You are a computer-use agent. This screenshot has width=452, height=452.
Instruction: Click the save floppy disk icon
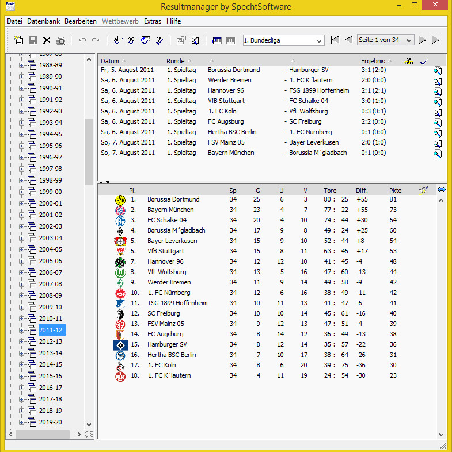(x=33, y=40)
